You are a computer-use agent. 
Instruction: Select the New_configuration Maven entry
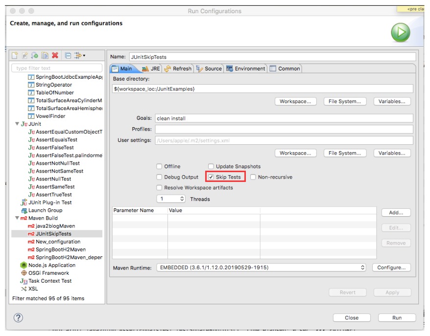coord(54,242)
